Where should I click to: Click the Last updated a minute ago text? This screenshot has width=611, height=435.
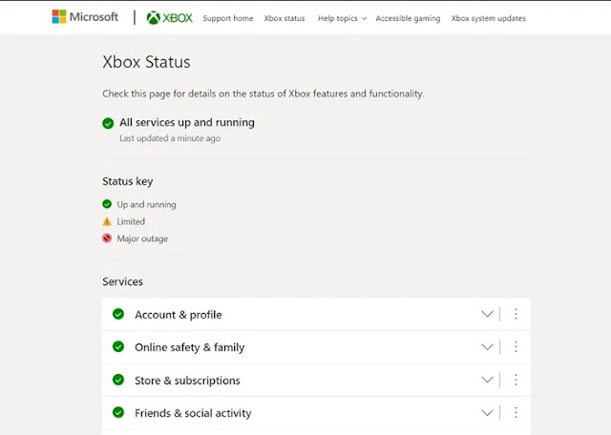coord(170,138)
